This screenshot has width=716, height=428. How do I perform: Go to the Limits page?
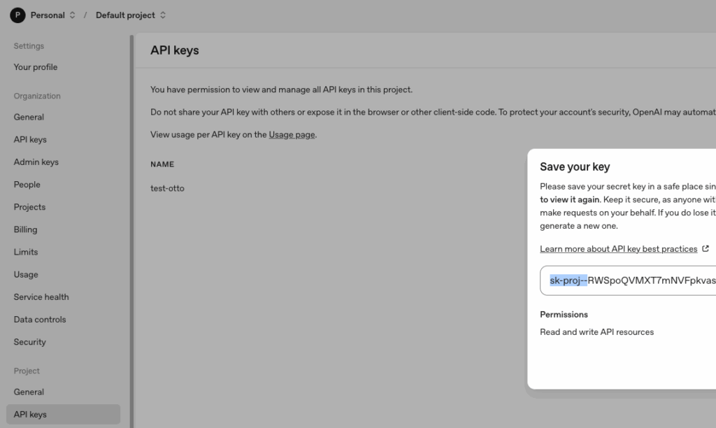point(26,252)
